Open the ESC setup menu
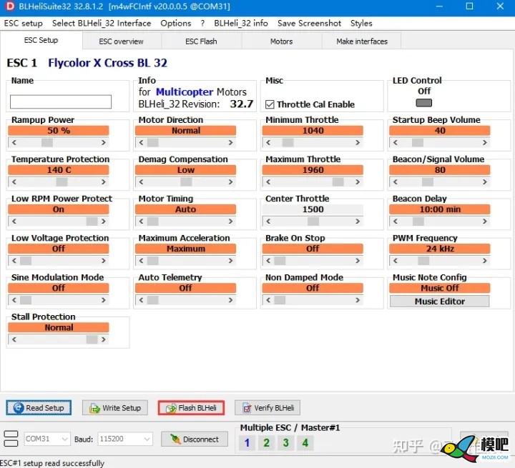The width and height of the screenshot is (515, 468). point(24,24)
